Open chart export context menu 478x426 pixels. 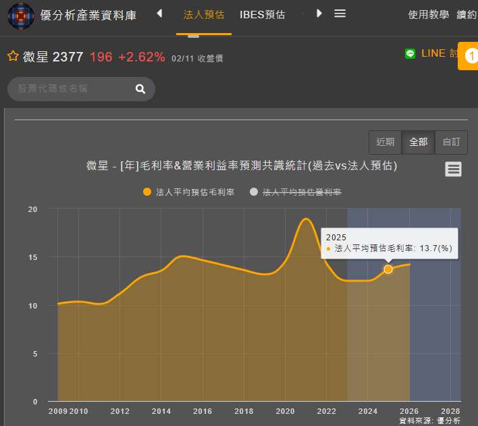click(x=453, y=169)
